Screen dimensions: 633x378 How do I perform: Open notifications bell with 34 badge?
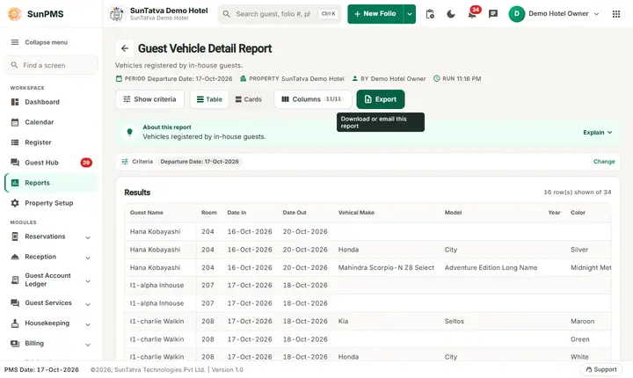472,14
